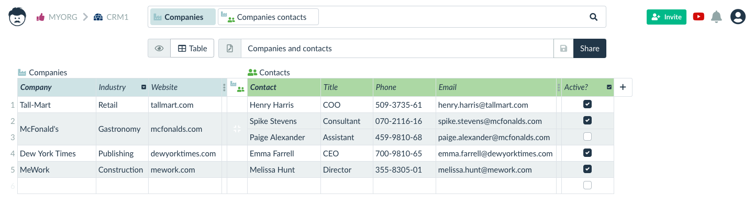
Task: Uncheck Active for Henry Harris
Action: click(587, 105)
